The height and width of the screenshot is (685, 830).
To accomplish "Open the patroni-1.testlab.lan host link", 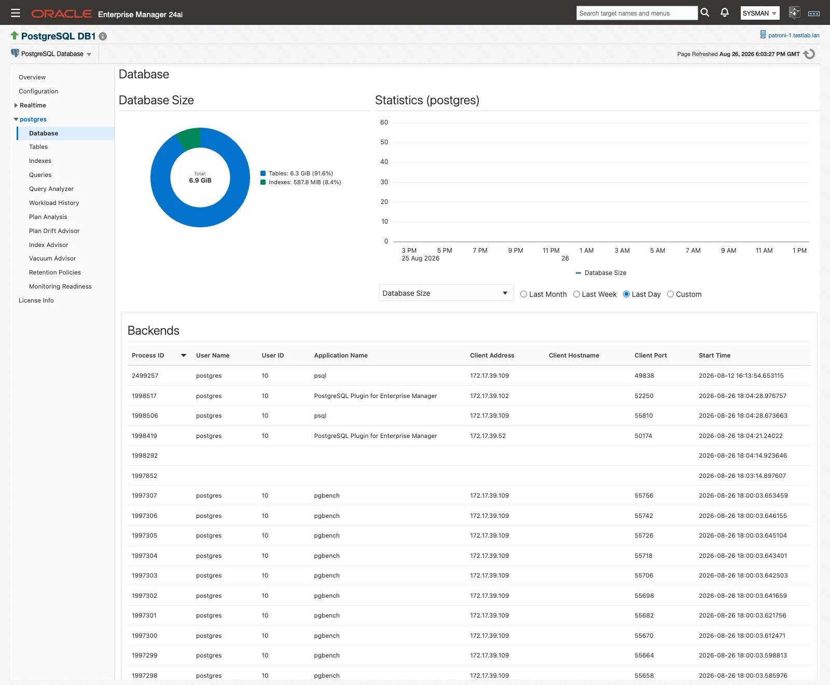I will (794, 35).
